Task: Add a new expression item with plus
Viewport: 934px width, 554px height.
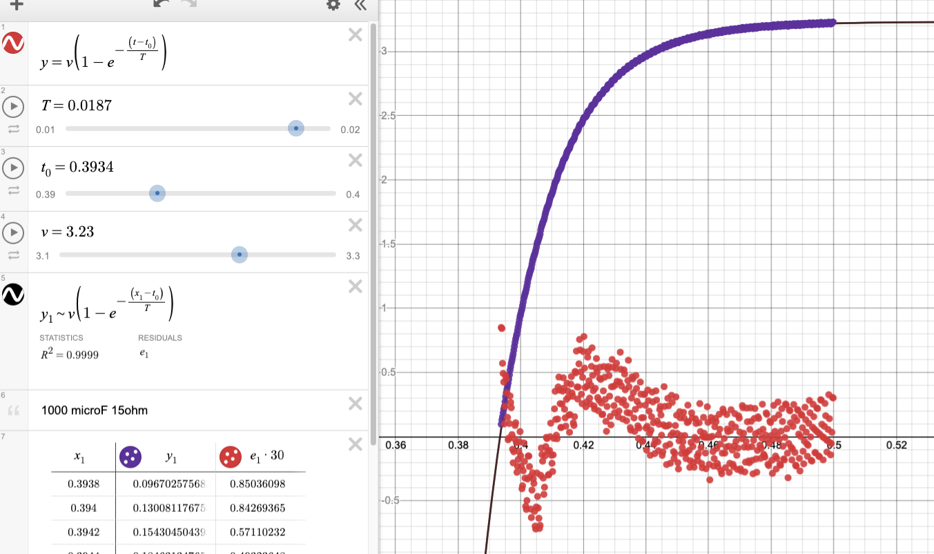Action: [15, 4]
